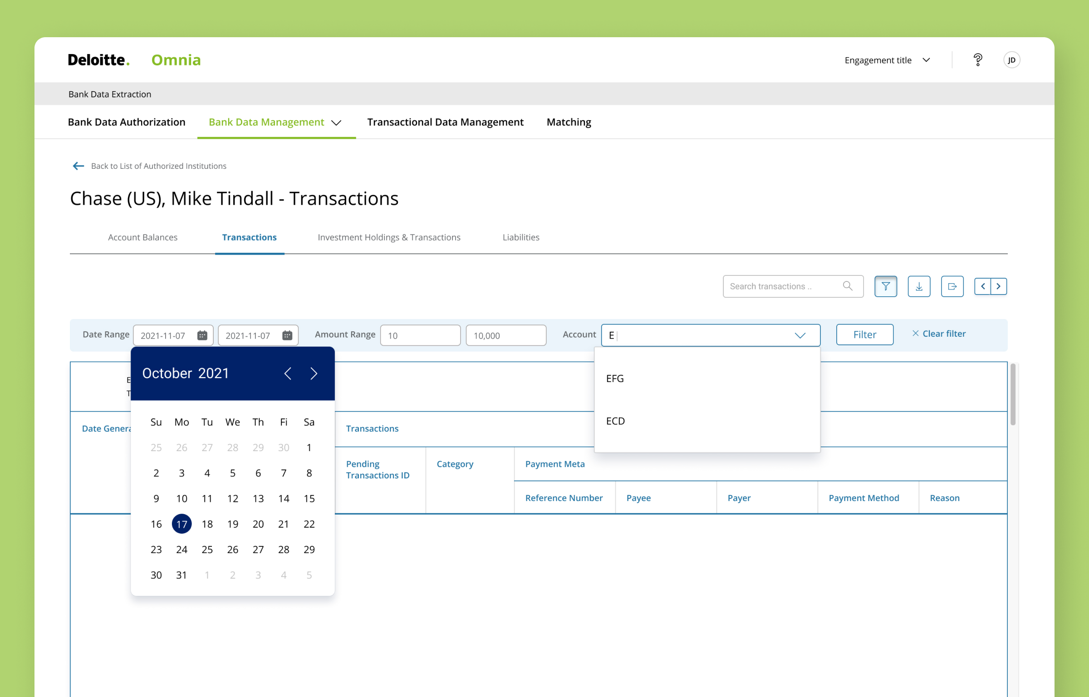Click the Omnia logo text
Screen dimensions: 1089x697
coord(176,60)
